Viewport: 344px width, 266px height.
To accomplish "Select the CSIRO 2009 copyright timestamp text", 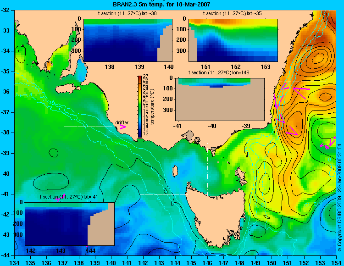I will (x=339, y=197).
